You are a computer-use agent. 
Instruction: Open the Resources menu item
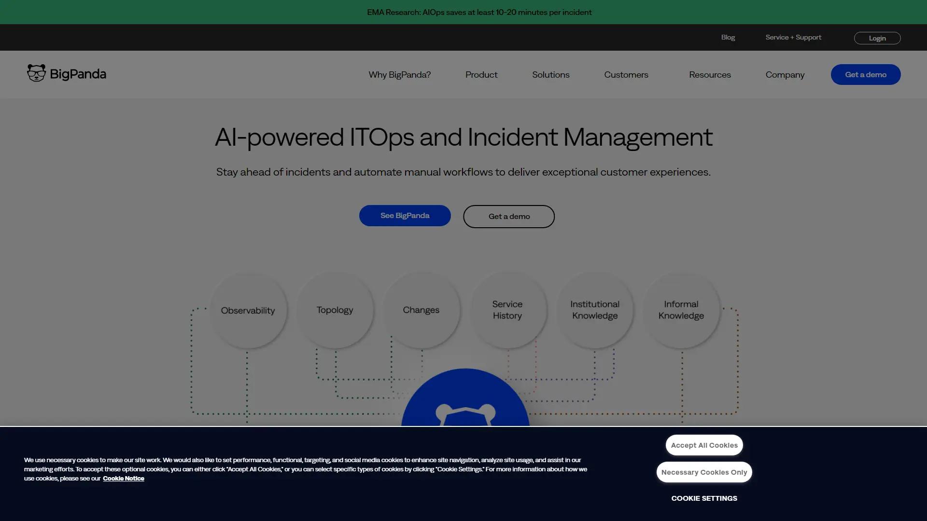710,75
